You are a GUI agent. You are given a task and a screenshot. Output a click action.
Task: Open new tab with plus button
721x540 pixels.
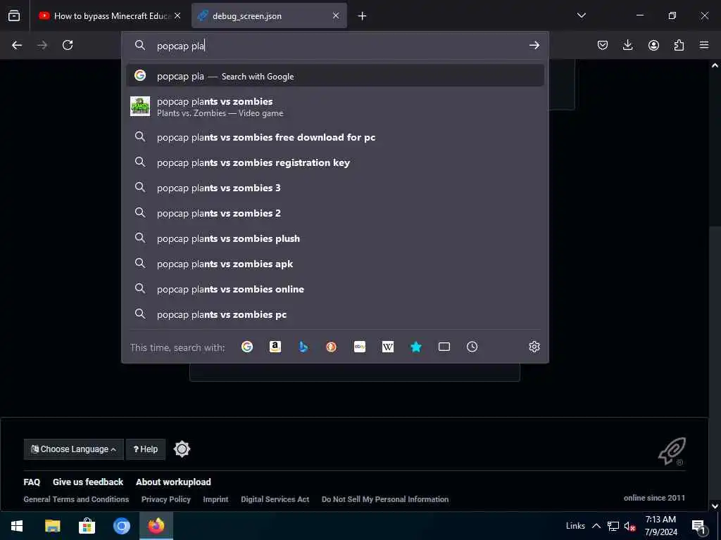coord(362,16)
